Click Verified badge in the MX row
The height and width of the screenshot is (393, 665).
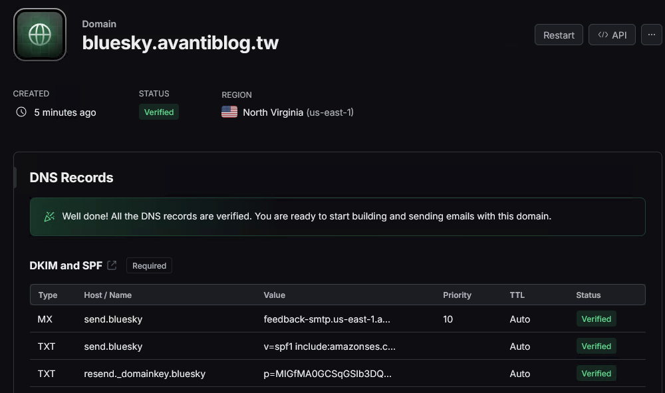point(596,319)
